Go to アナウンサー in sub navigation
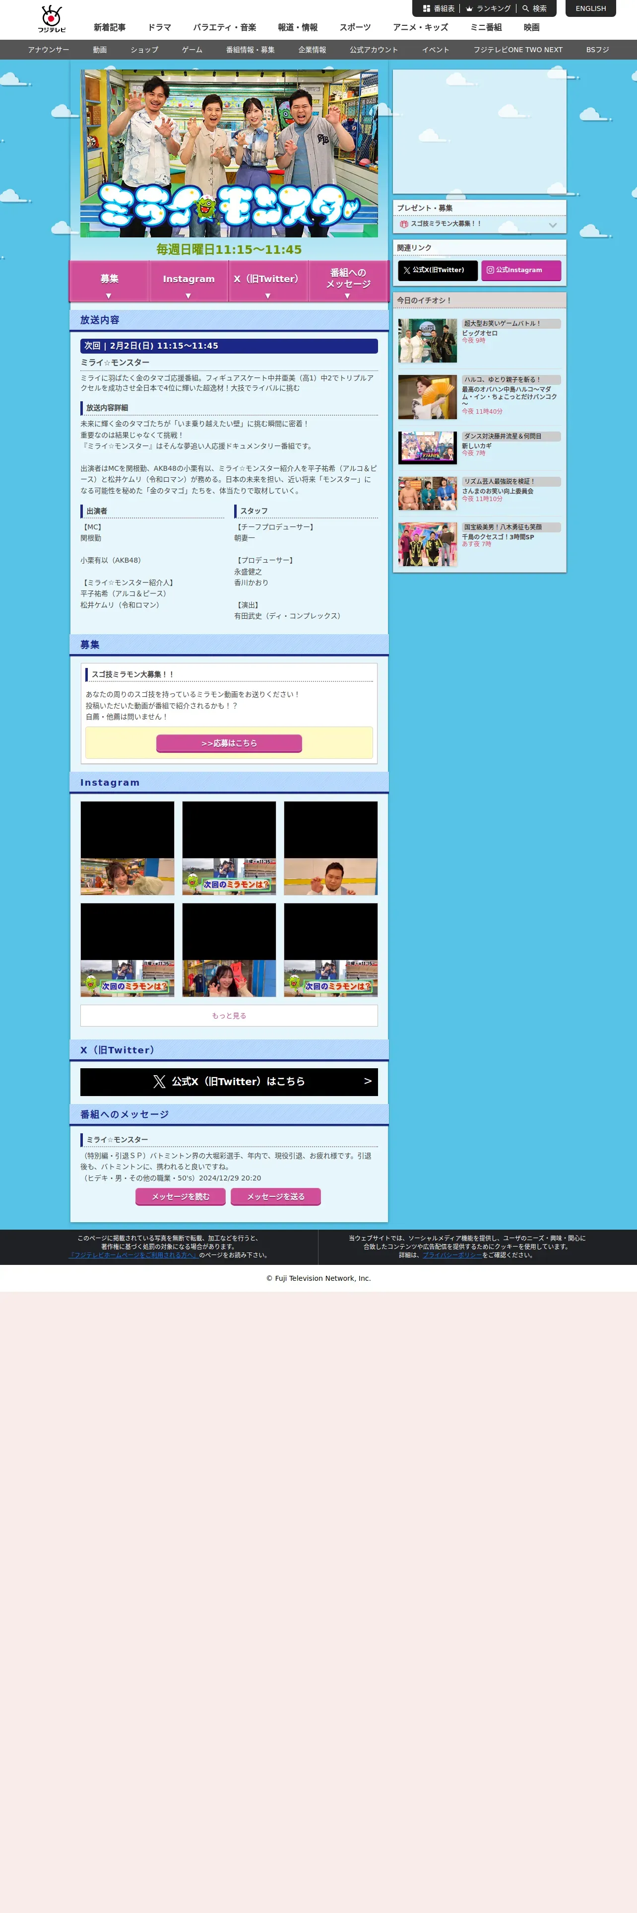637x1913 pixels. (x=48, y=50)
